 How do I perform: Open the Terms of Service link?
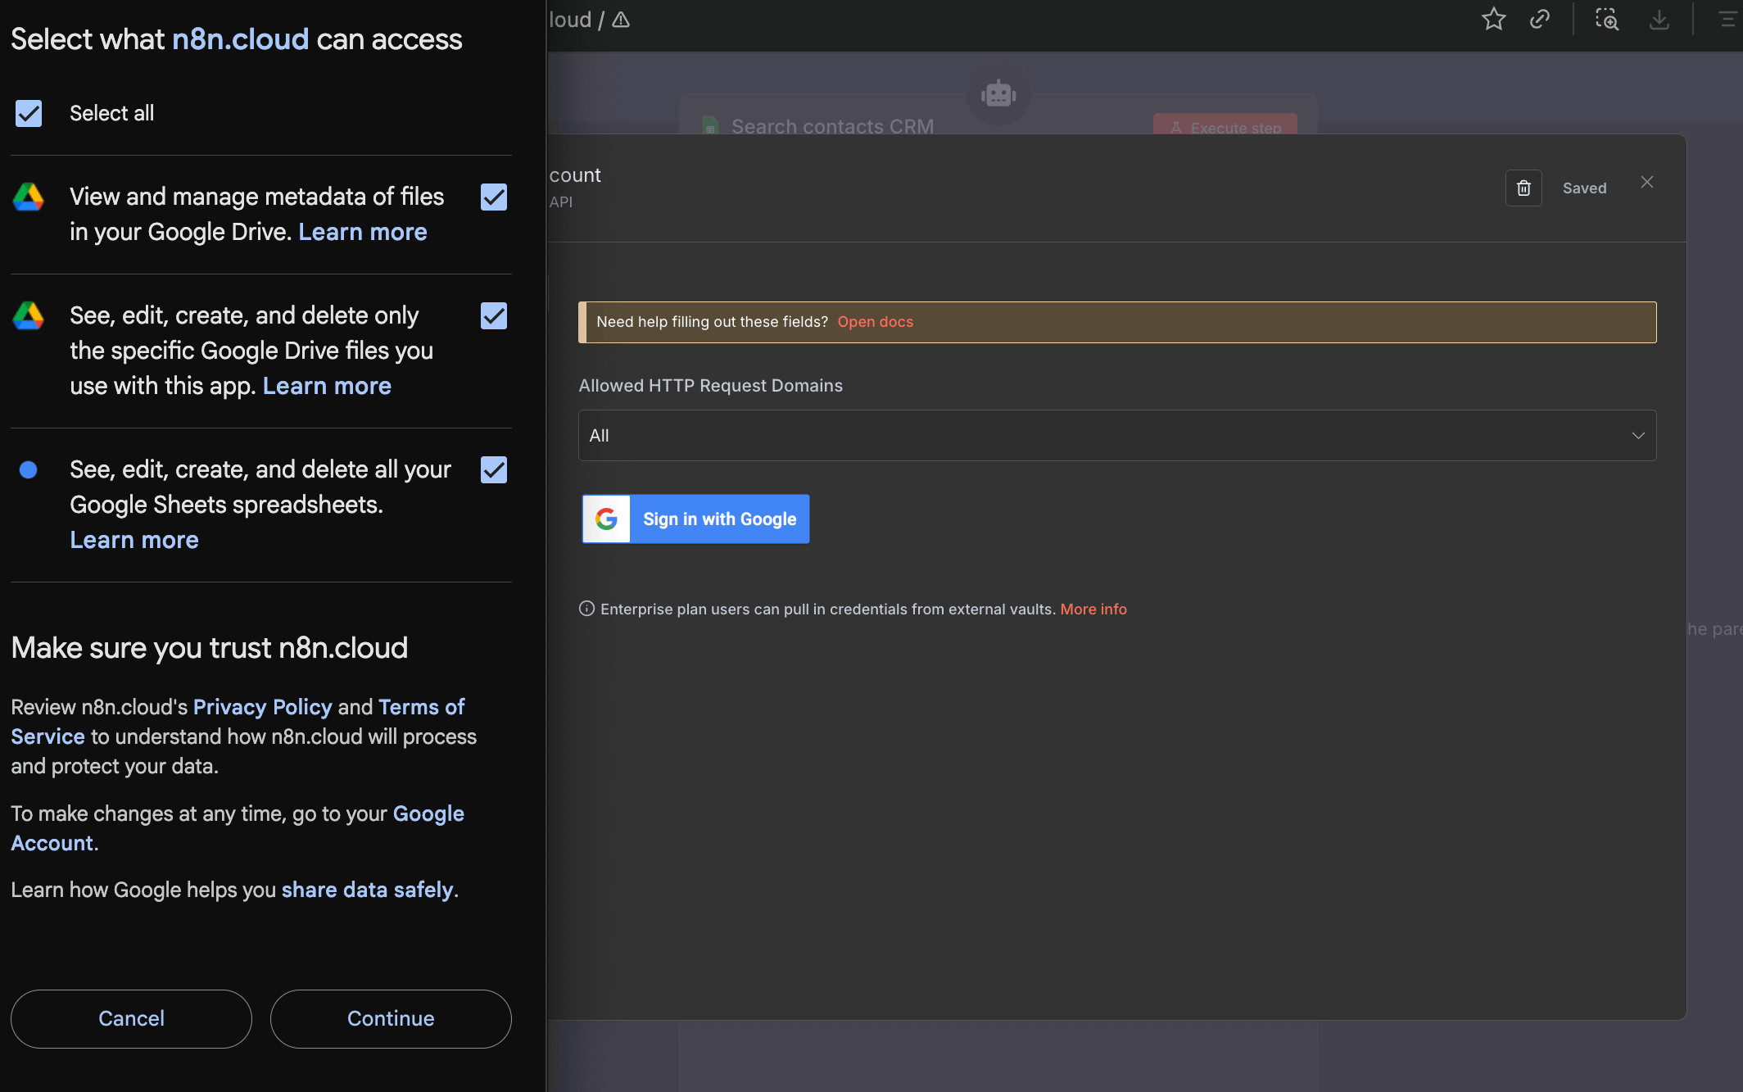(238, 722)
